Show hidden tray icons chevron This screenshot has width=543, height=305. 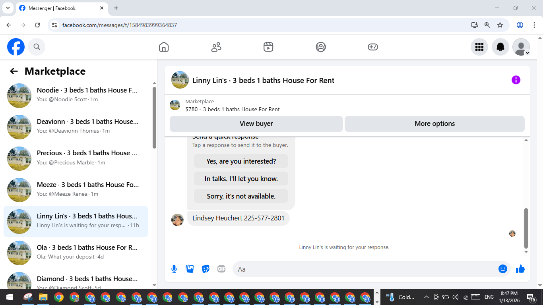(426, 297)
